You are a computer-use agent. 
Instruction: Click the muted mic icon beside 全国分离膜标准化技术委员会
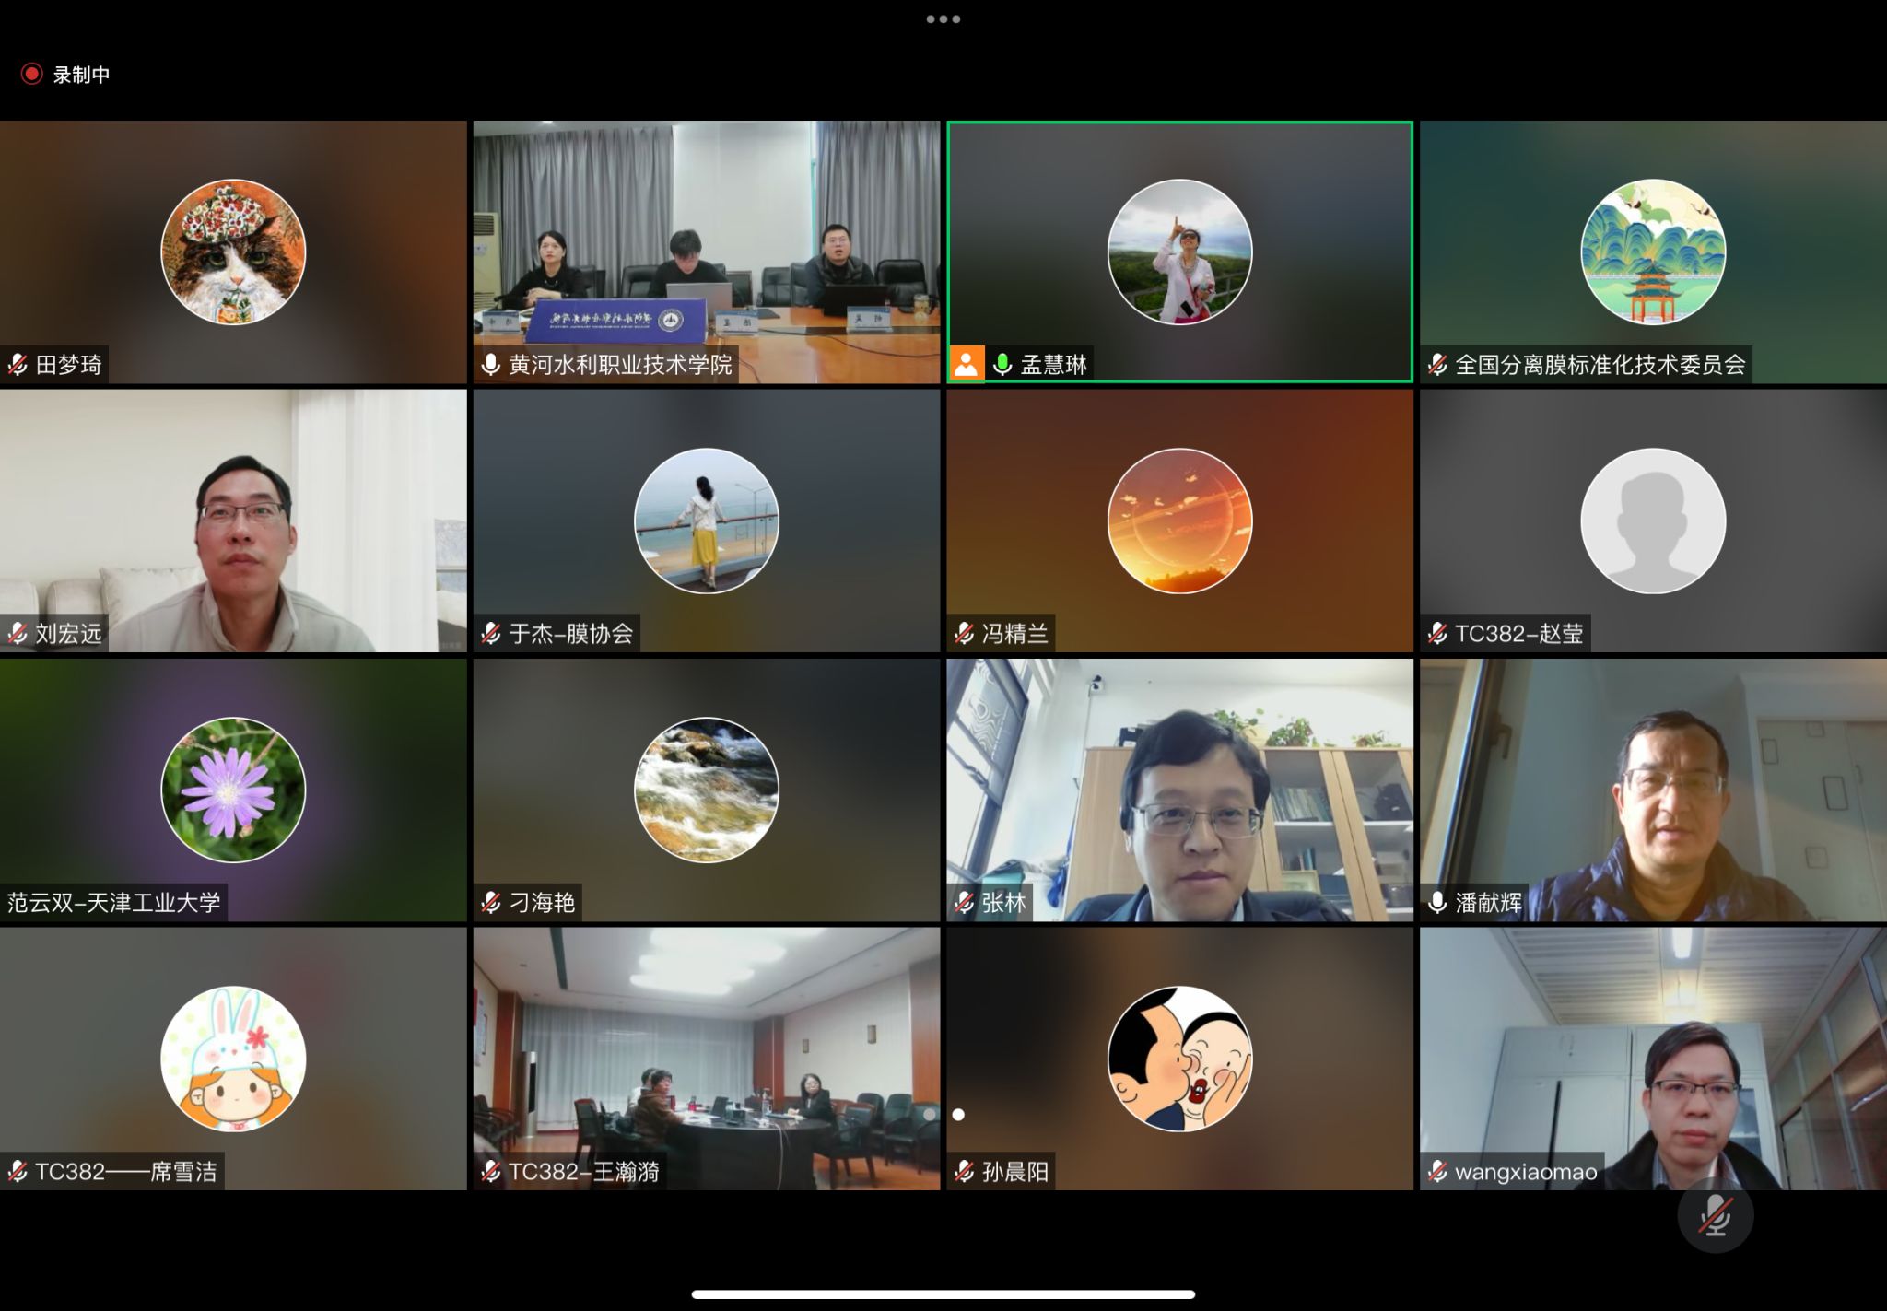(x=1437, y=365)
